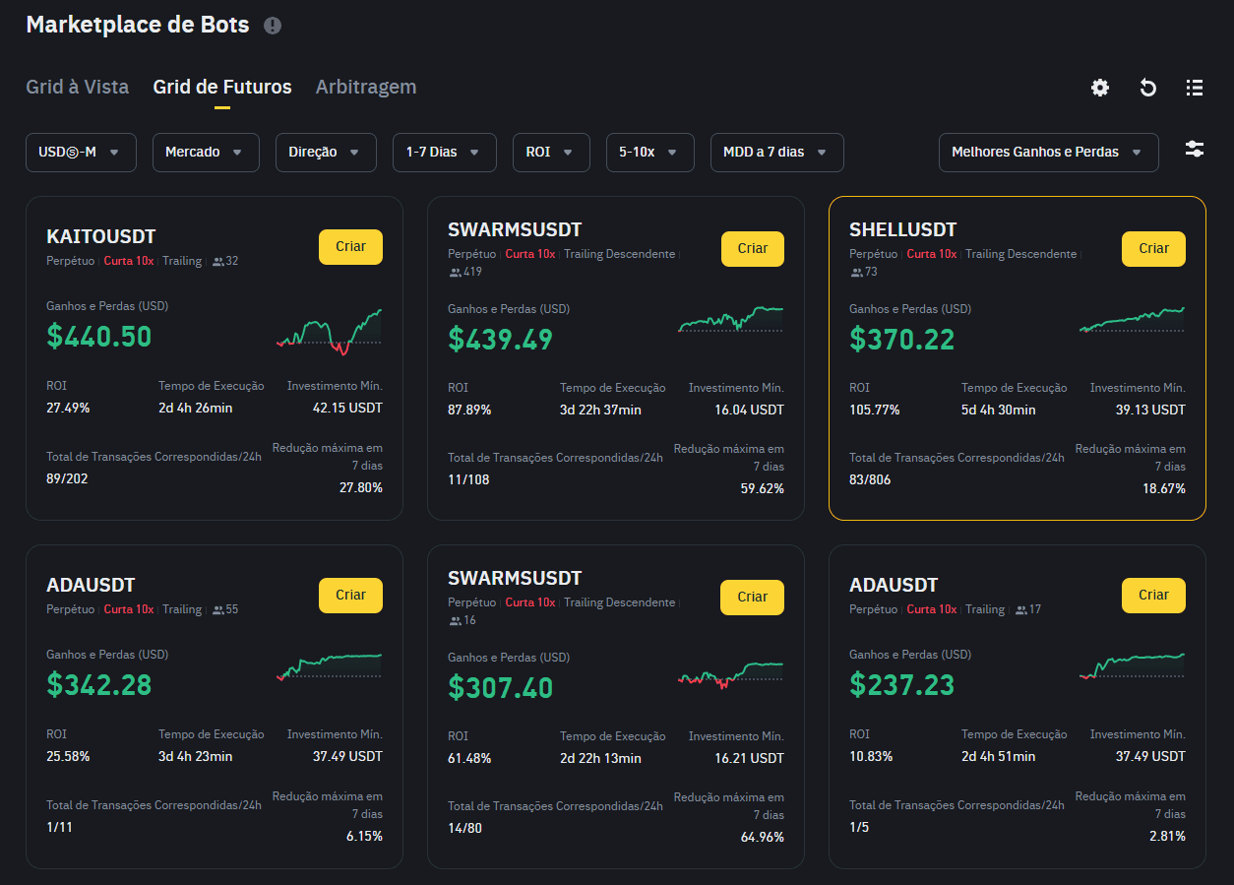Click the copiers icon showing 17

tap(1021, 610)
